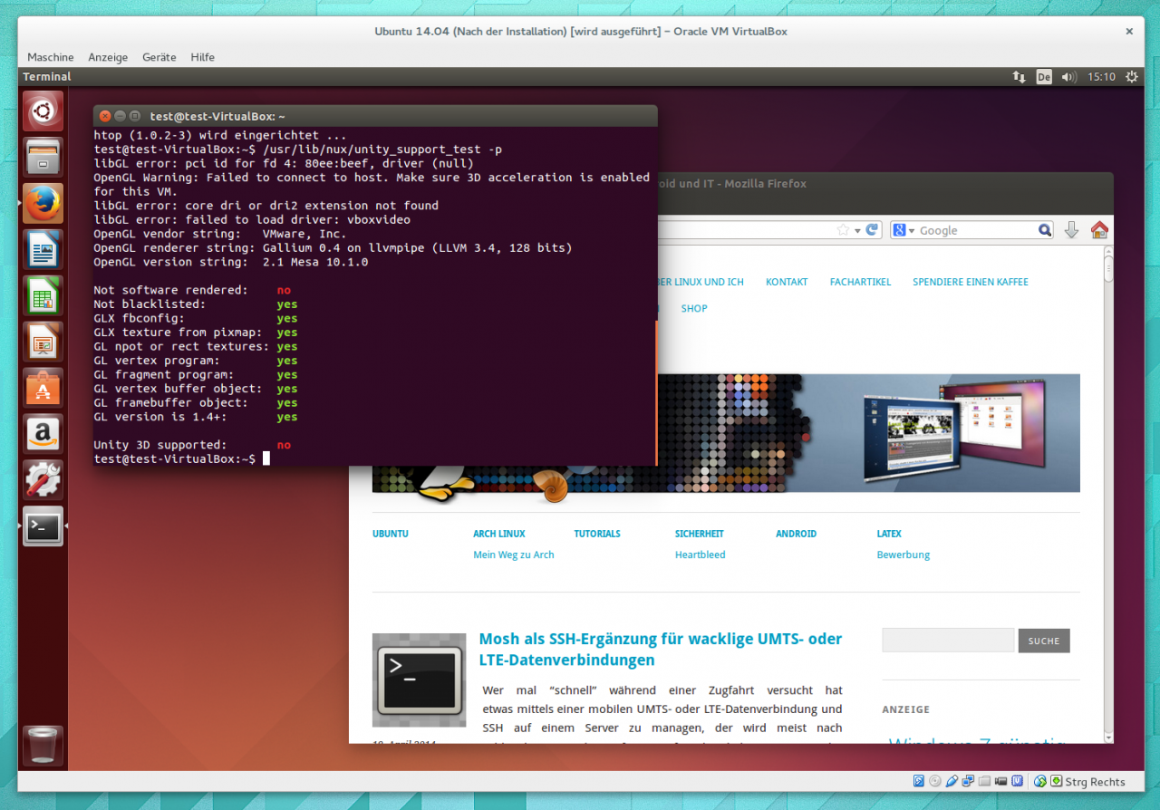Click the Firefox Home button

tap(1099, 230)
